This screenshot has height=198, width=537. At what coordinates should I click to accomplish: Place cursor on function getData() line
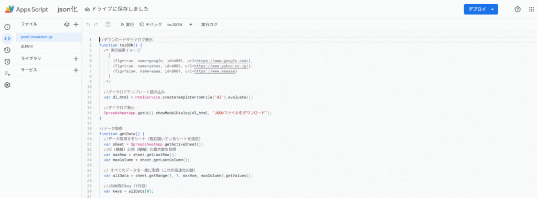tap(122, 134)
